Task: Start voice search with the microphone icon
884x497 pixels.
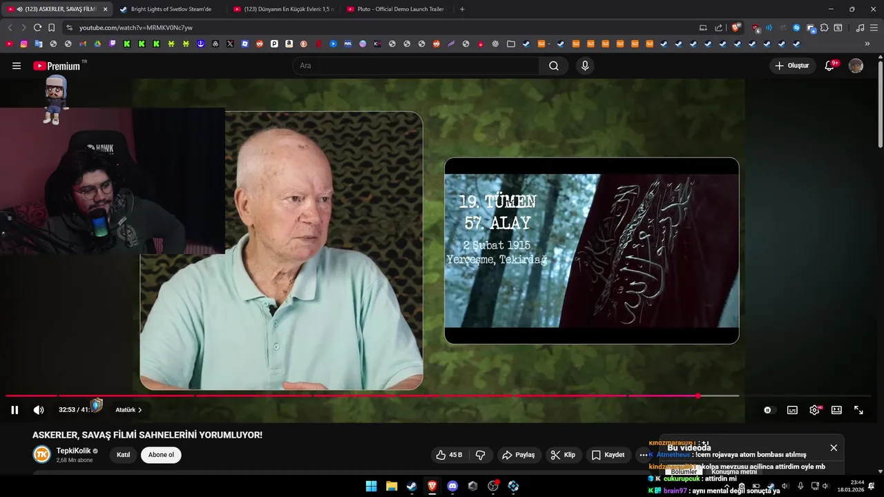Action: pyautogui.click(x=585, y=66)
